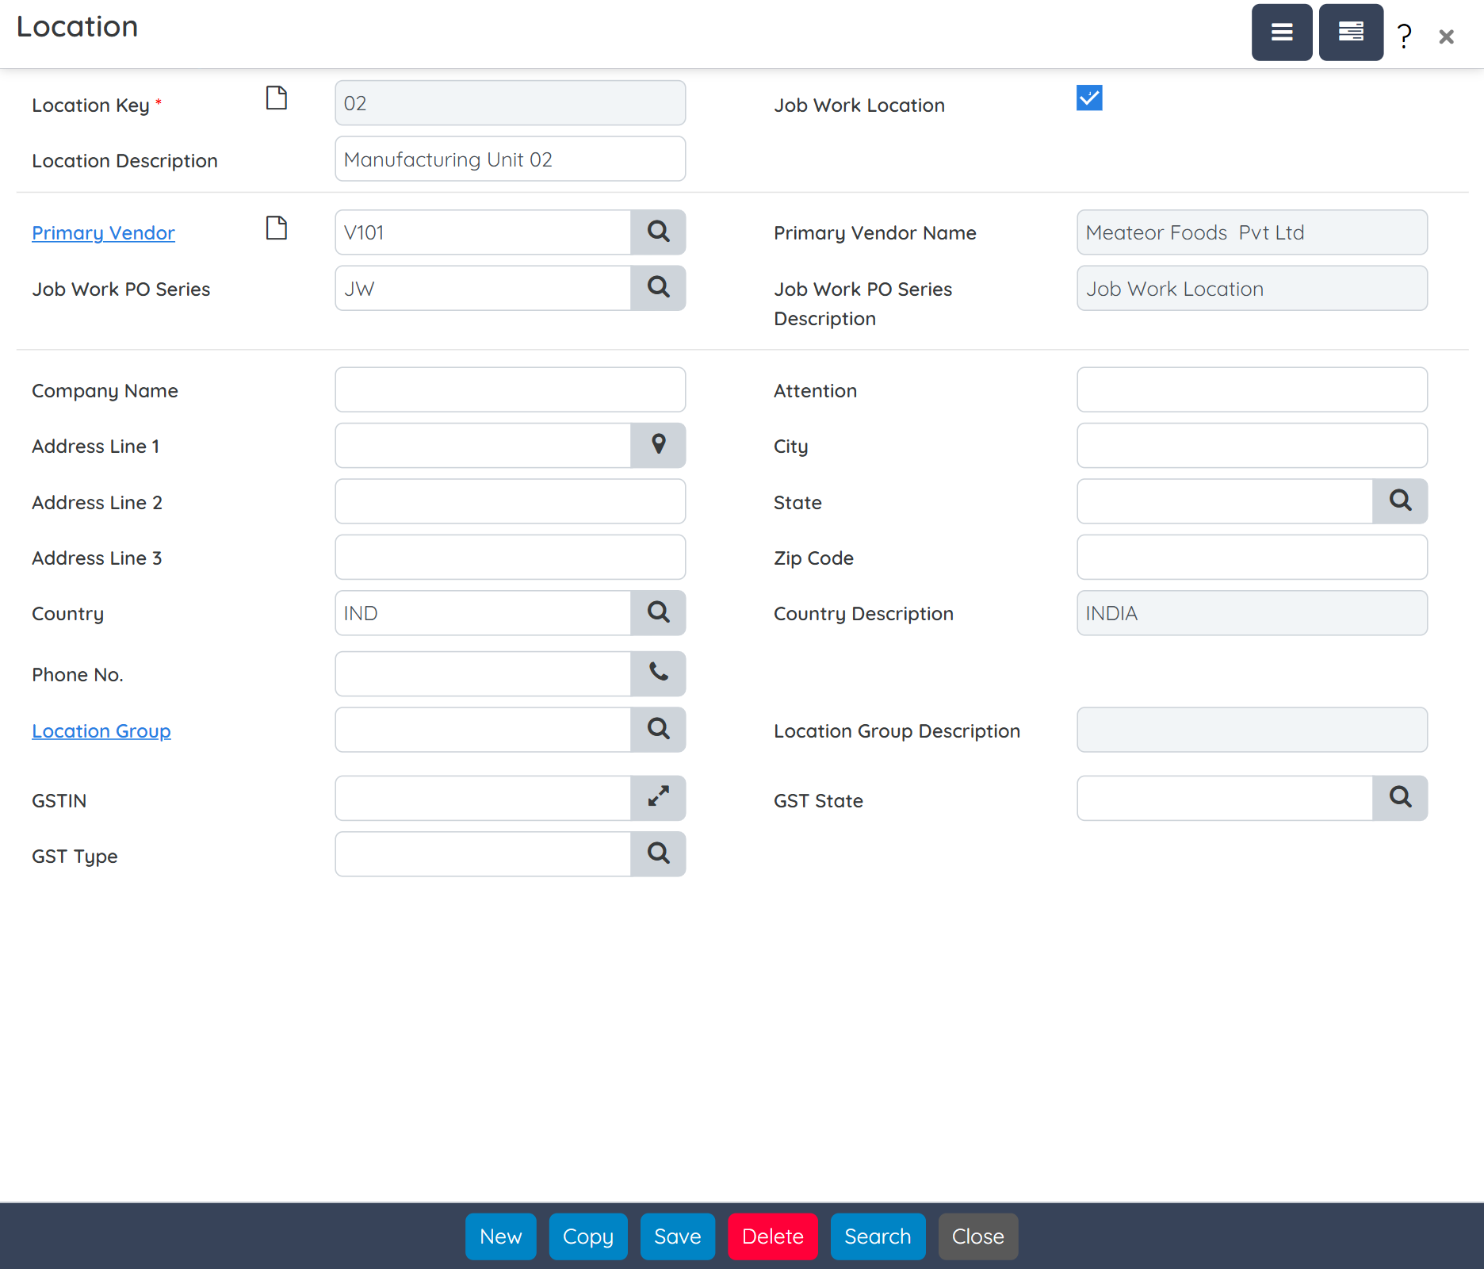Click the Search button in footer
The image size is (1484, 1269).
tap(878, 1236)
